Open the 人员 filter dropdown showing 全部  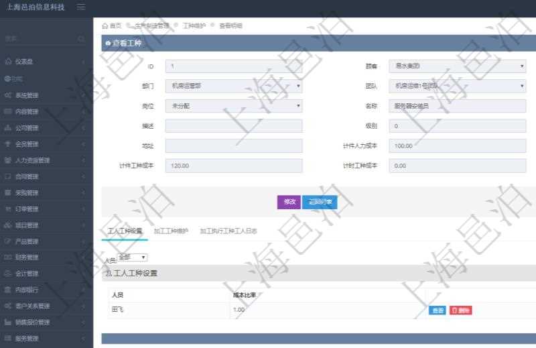point(132,257)
